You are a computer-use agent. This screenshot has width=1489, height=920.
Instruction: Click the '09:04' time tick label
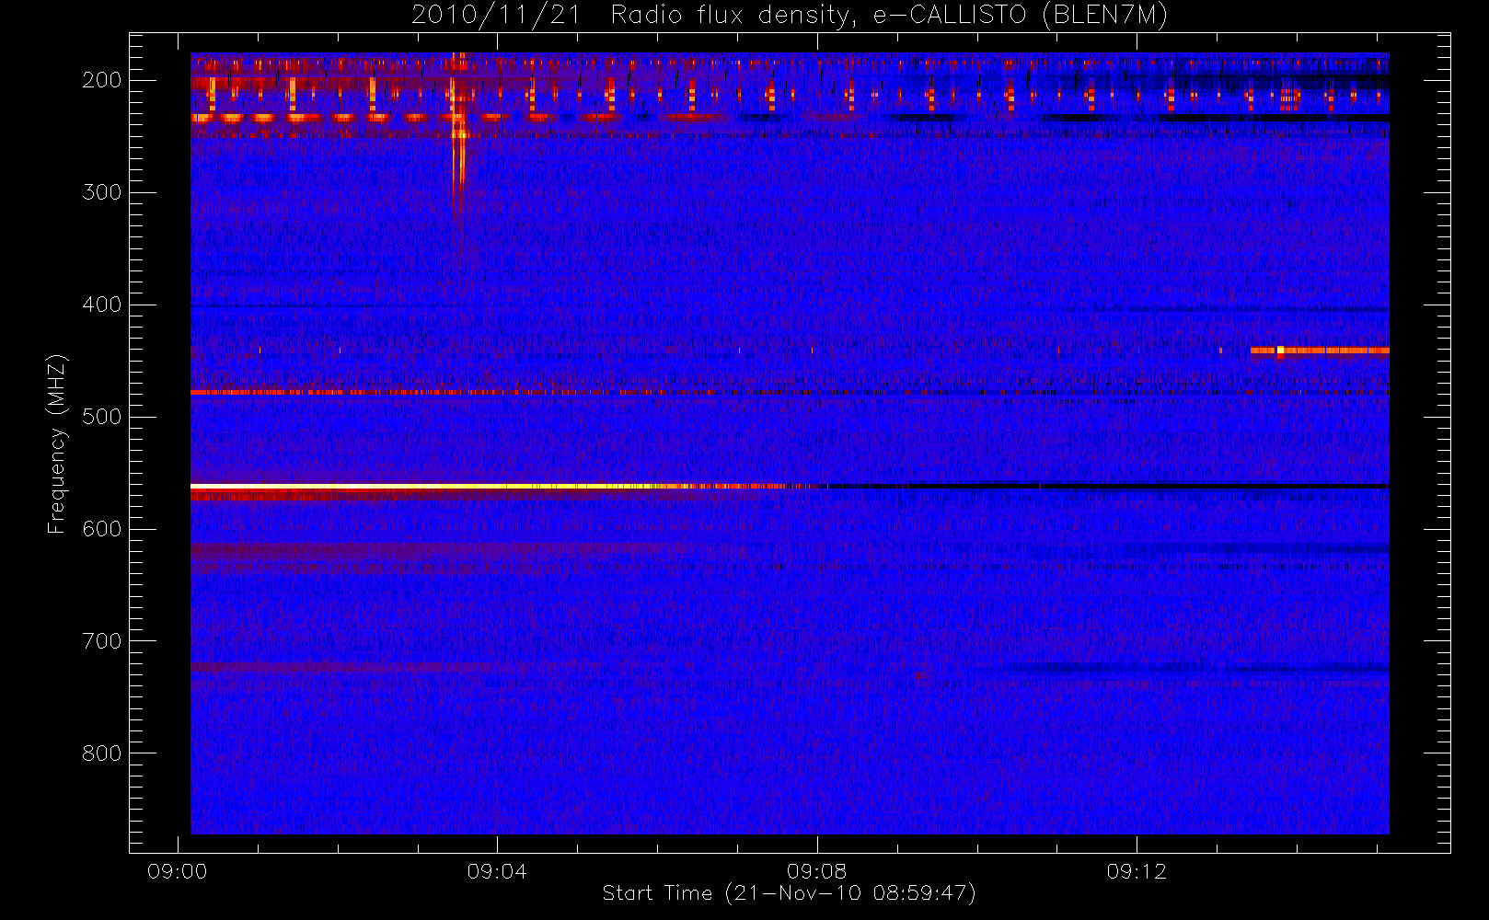point(497,871)
